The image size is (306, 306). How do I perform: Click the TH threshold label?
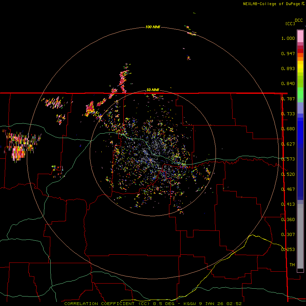pos(292,265)
